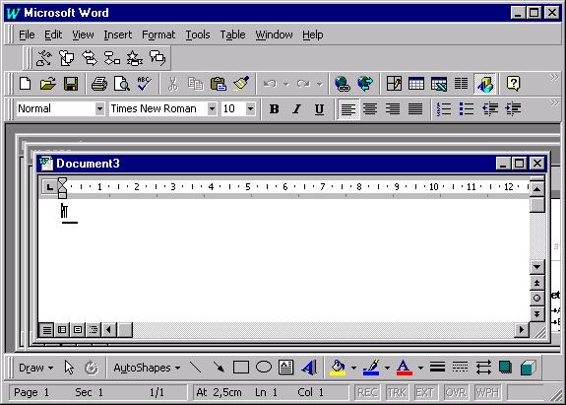This screenshot has height=405, width=566.
Task: Open the Edit menu
Action: pos(53,34)
